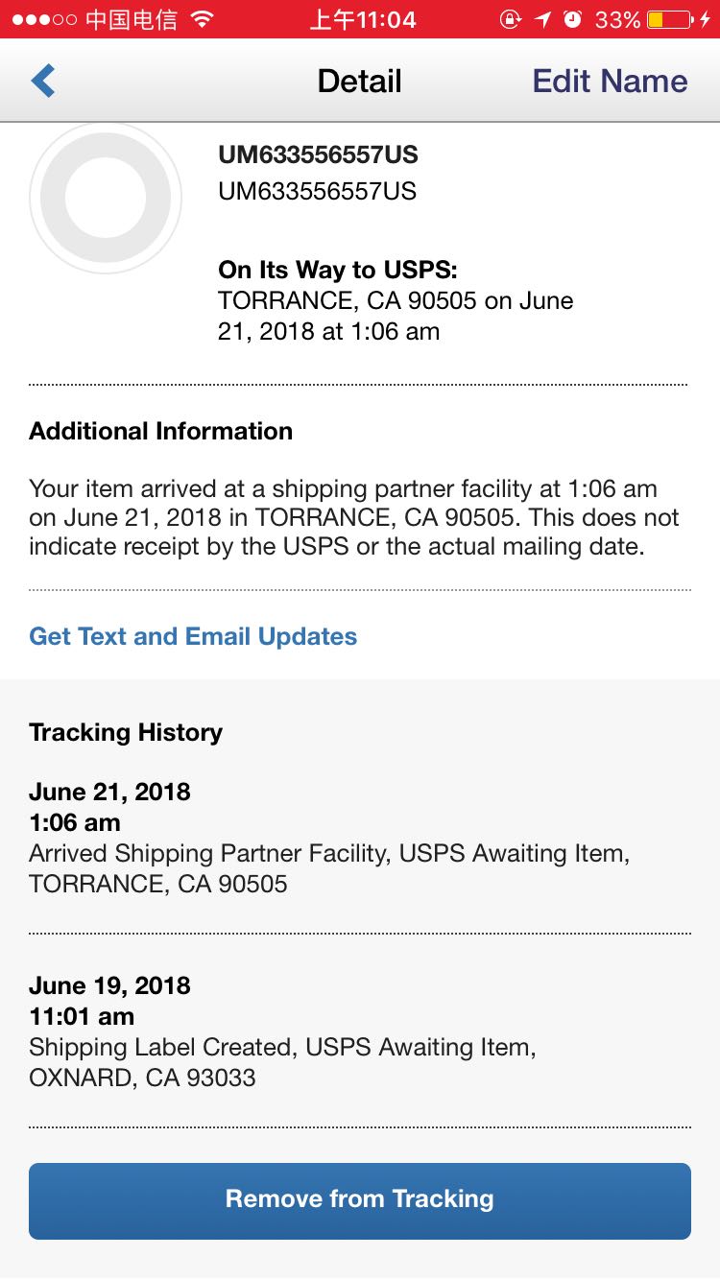Tap the 11:04 clock in status bar
The image size is (720, 1280).
(x=363, y=19)
